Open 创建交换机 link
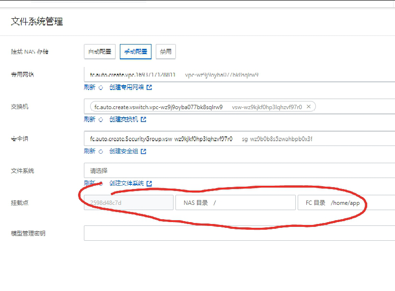 pyautogui.click(x=124, y=119)
